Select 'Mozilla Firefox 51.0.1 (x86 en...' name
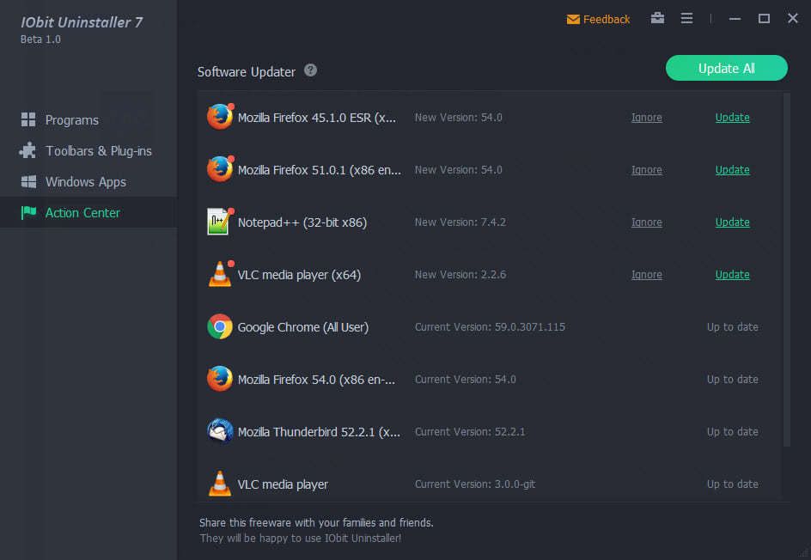Image resolution: width=811 pixels, height=560 pixels. coord(319,170)
